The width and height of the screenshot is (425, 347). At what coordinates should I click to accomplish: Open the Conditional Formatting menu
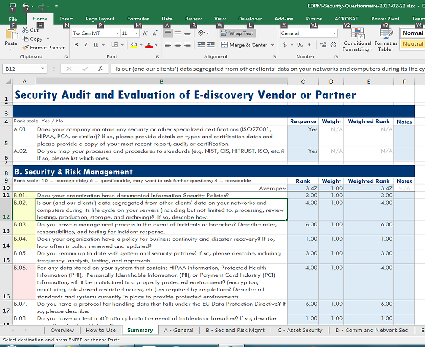[357, 39]
